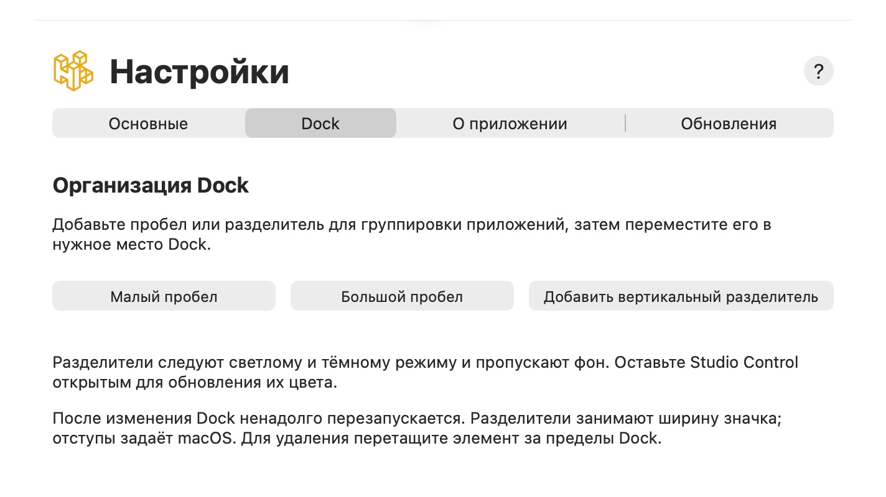The height and width of the screenshot is (497, 886).
Task: Switch to the Основные tab
Action: coord(148,123)
